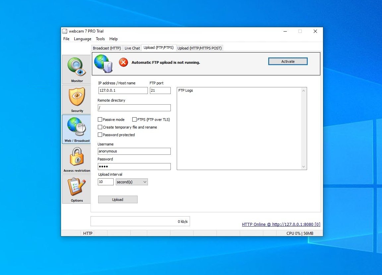Screen dimensions: 382x275
Task: Click the 'Automatic FTP upload is not running.' text
Action: coord(166,62)
